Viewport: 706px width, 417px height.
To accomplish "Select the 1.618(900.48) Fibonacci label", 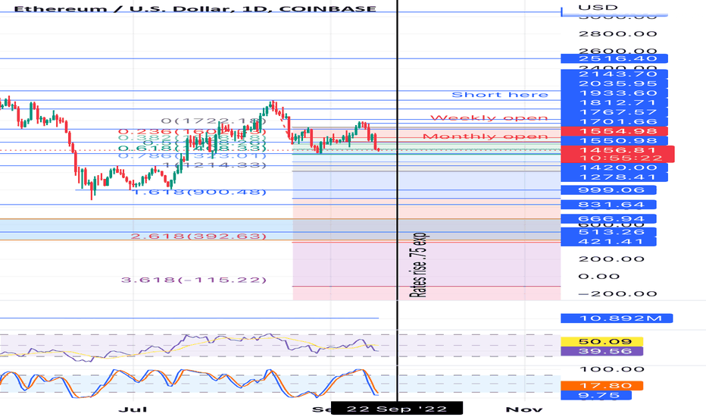I will [x=201, y=192].
